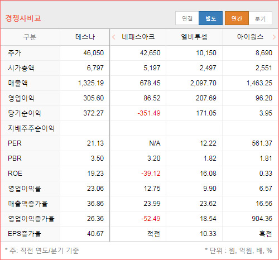Click the 경쟁사비교 section title

pyautogui.click(x=23, y=18)
